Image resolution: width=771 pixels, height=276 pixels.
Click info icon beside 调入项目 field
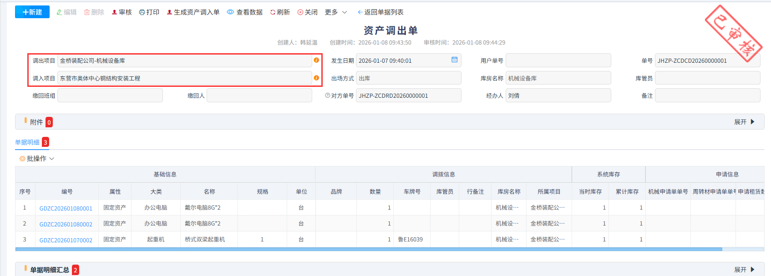pos(316,78)
